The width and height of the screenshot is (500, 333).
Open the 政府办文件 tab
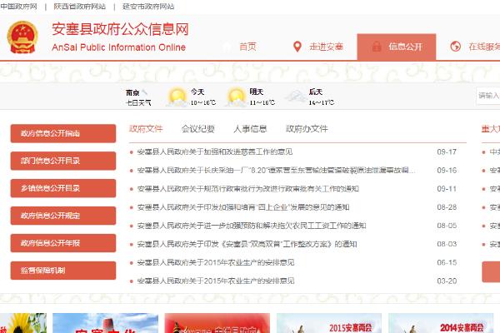click(x=307, y=129)
